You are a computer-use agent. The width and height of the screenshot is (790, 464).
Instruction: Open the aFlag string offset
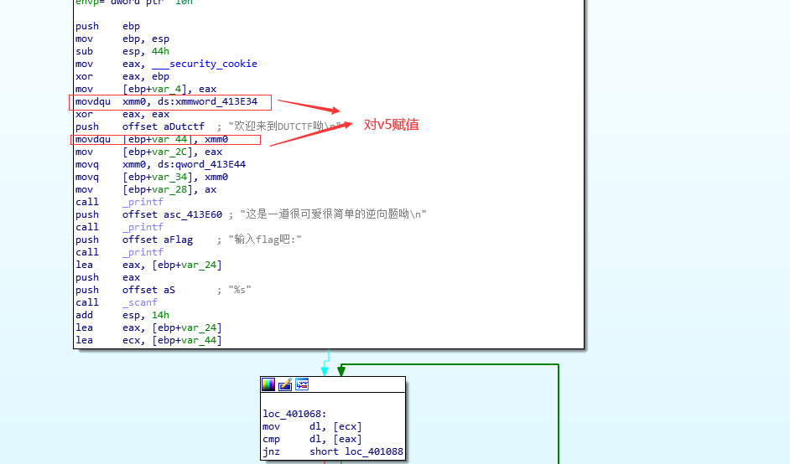179,240
